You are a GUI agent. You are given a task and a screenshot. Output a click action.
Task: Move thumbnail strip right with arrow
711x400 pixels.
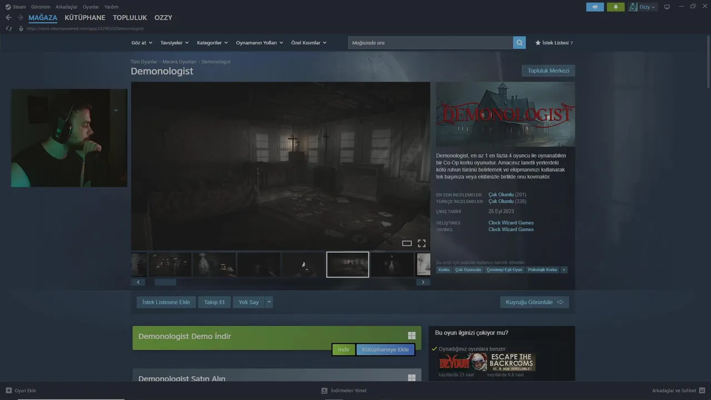click(423, 282)
